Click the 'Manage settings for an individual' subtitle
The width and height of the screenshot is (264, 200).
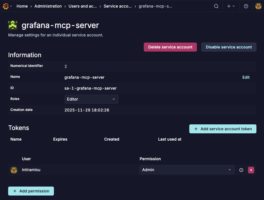(56, 35)
